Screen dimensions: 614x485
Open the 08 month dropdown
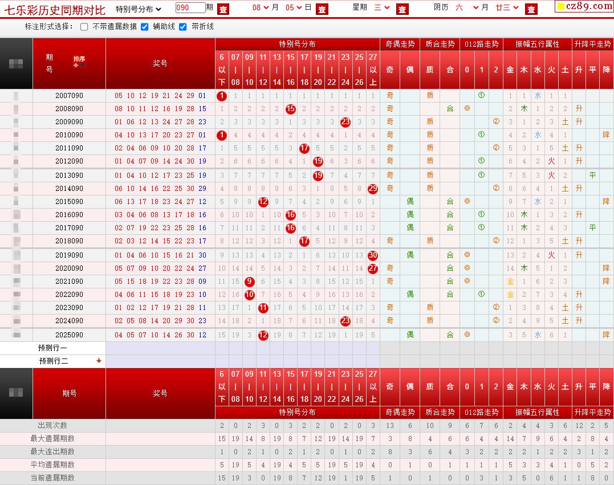click(x=261, y=8)
